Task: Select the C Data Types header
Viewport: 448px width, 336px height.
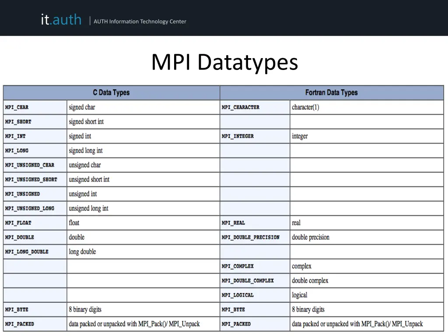Action: [112, 93]
